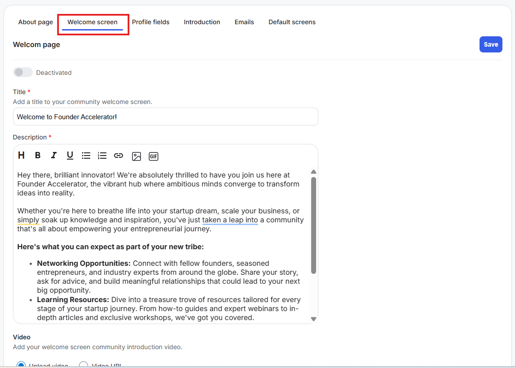Open the About page tab

35,22
